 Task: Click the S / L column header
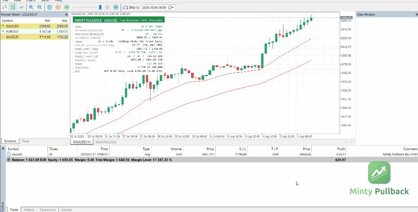(243, 149)
